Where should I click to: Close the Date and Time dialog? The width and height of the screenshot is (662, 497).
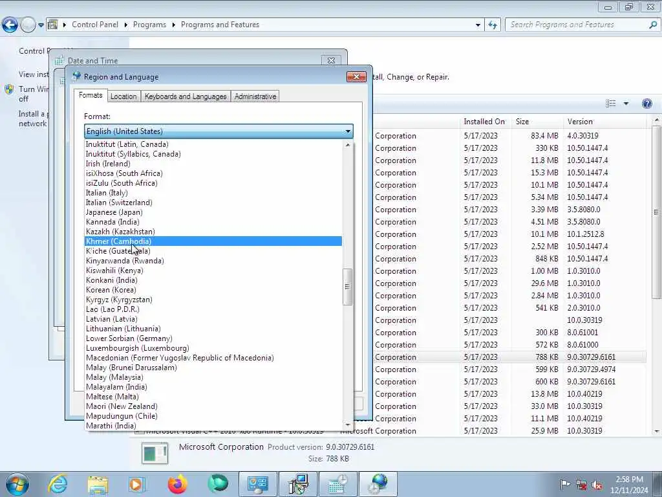click(332, 60)
